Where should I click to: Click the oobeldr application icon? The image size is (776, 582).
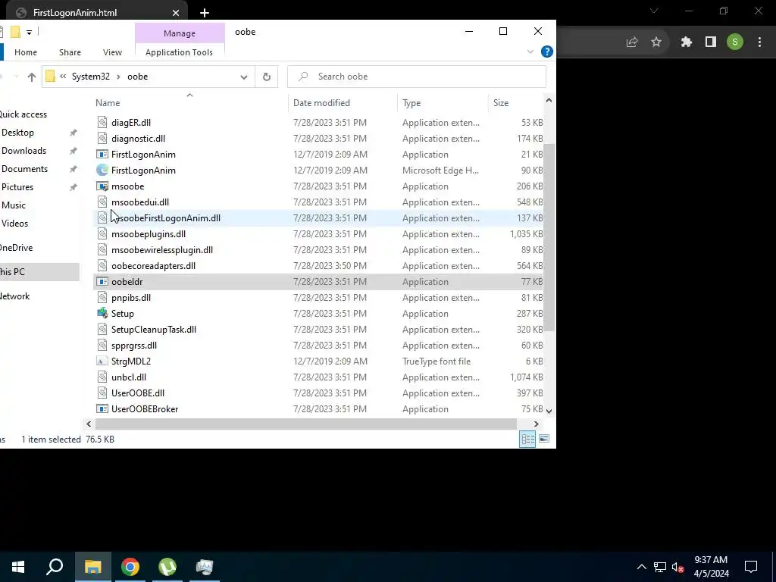pos(102,282)
